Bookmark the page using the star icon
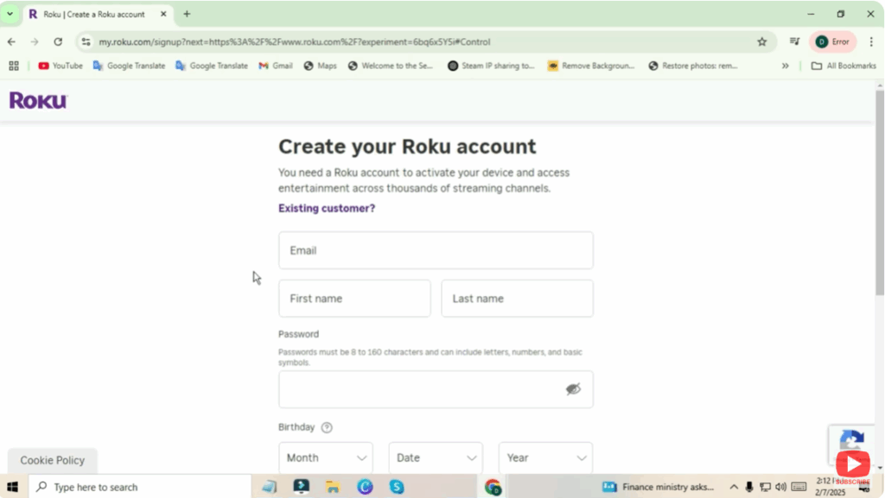Image resolution: width=885 pixels, height=498 pixels. 761,41
